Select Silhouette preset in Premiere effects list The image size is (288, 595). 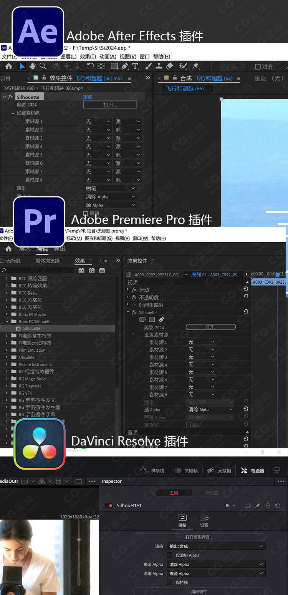[x=31, y=329]
